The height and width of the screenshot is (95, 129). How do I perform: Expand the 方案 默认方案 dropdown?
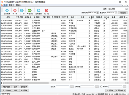[126, 9]
